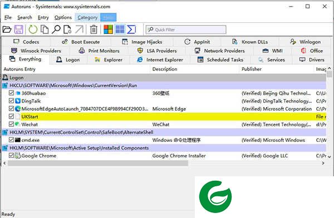Viewport: 334px width, 218px height.
Task: Switch to the Drivers tab
Action: [312, 60]
